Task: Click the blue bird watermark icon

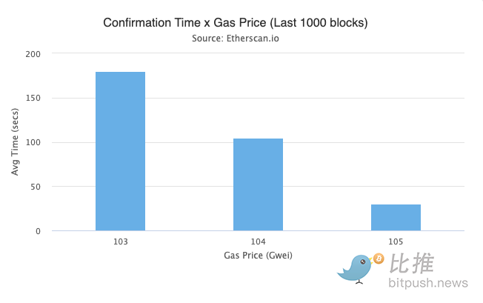Action: tap(355, 268)
